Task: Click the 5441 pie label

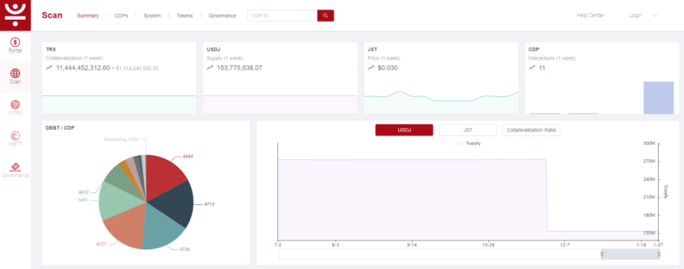Action: pyautogui.click(x=83, y=199)
